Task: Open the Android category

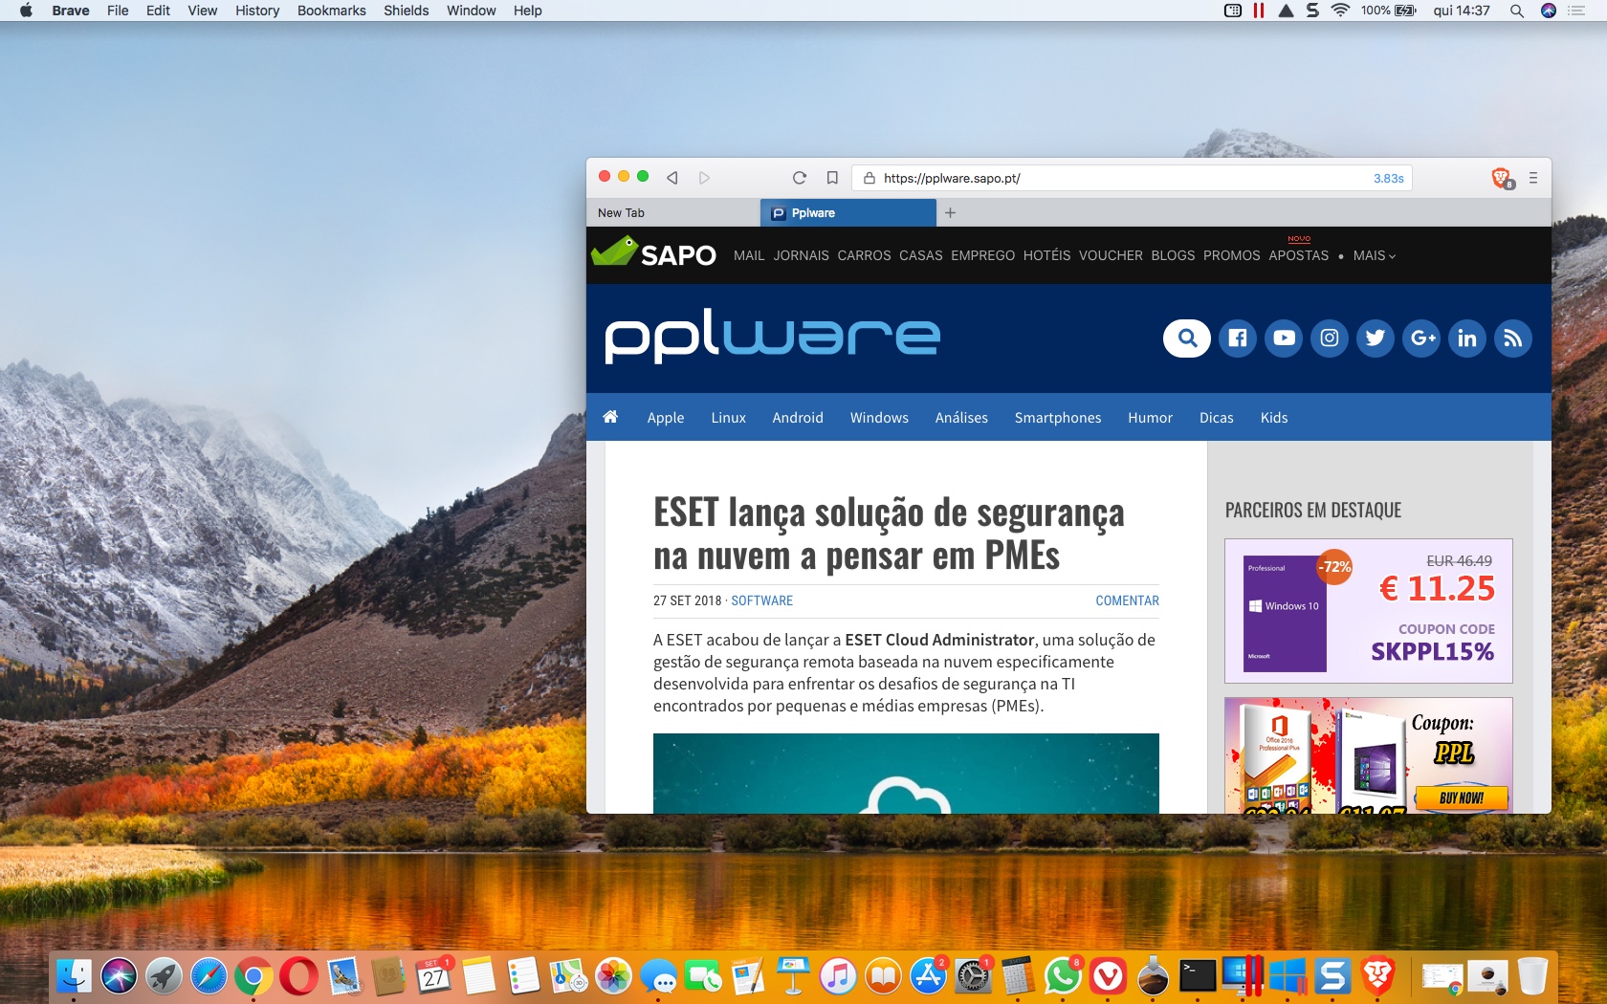Action: 798,418
